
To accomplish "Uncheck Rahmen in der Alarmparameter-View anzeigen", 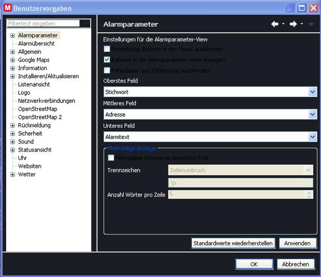I will click(x=107, y=60).
